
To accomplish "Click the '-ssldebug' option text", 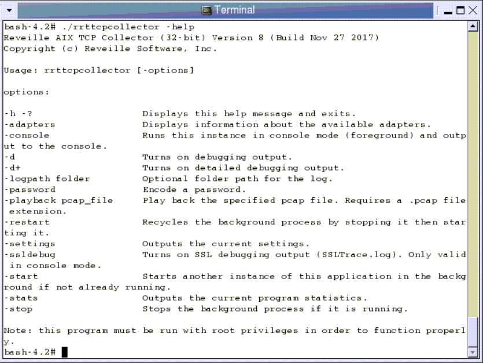I will pyautogui.click(x=30, y=255).
